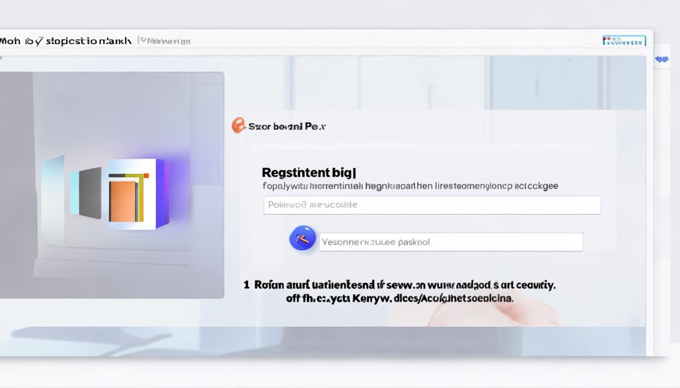The height and width of the screenshot is (388, 680).
Task: Switch to the grayed 'Vphinevenrign' tab
Action: click(165, 41)
